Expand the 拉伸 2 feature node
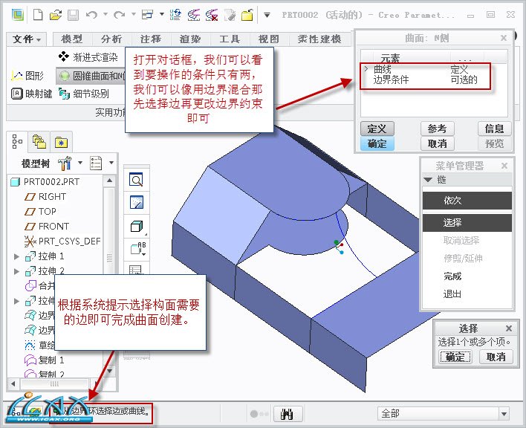The image size is (526, 428). [x=16, y=271]
